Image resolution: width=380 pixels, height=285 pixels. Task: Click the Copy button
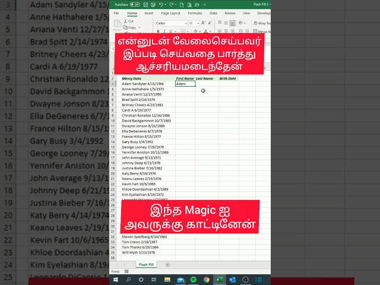click(129, 27)
